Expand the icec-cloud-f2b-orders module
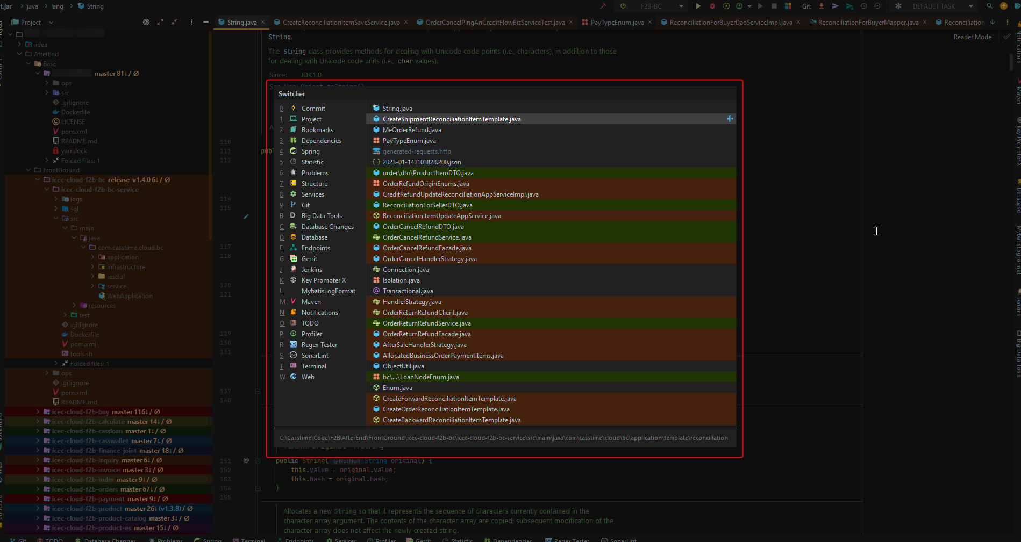This screenshot has height=542, width=1021. point(37,489)
